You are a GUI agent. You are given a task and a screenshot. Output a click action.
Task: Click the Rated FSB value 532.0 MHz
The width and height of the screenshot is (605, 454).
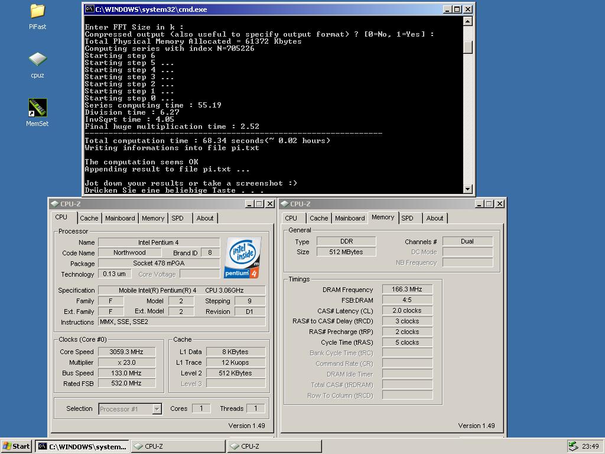click(126, 383)
